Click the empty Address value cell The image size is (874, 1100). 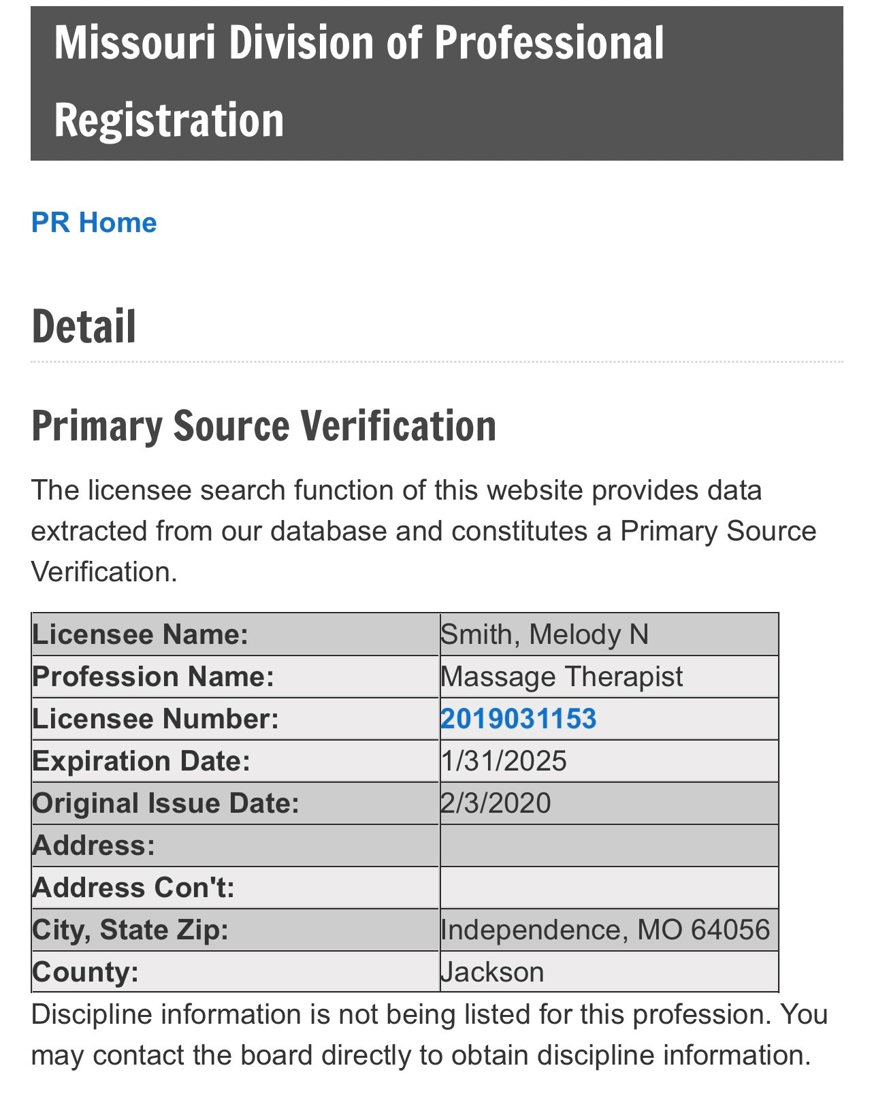point(609,845)
